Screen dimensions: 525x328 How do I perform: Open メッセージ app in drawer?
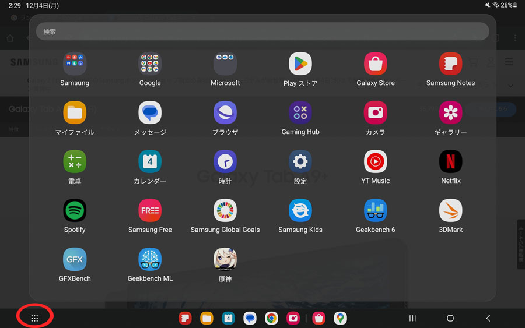150,112
